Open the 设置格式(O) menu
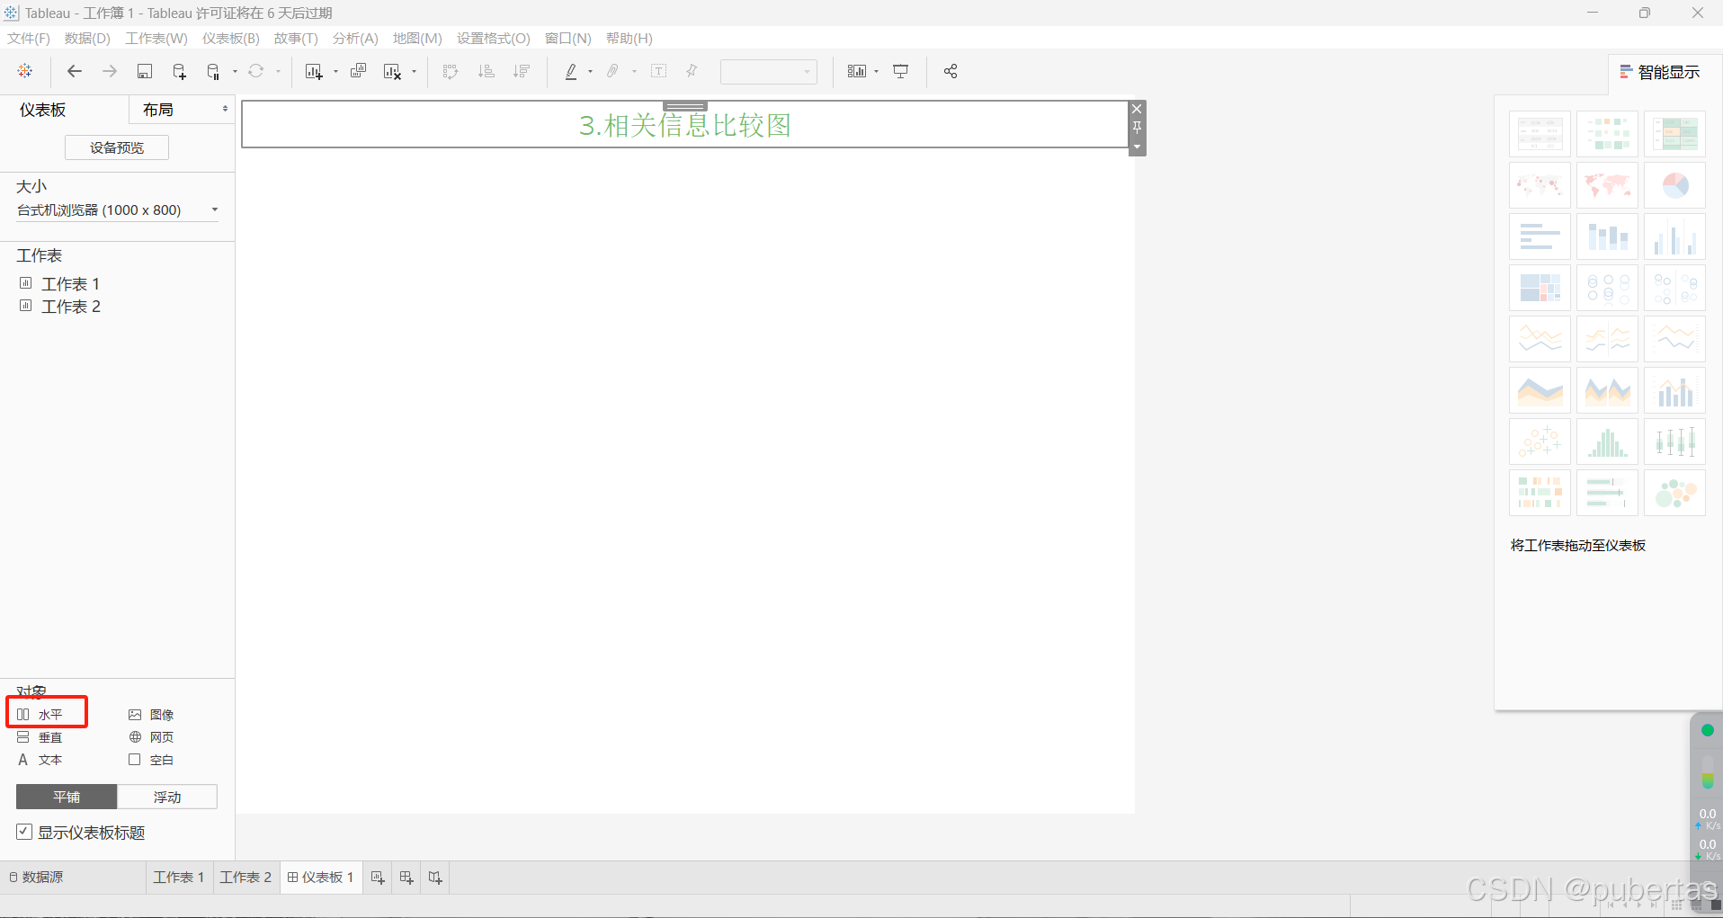Image resolution: width=1723 pixels, height=918 pixels. (x=494, y=39)
